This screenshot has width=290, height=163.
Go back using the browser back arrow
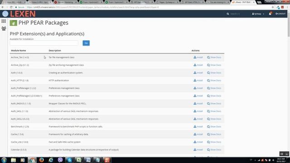point(3,7)
